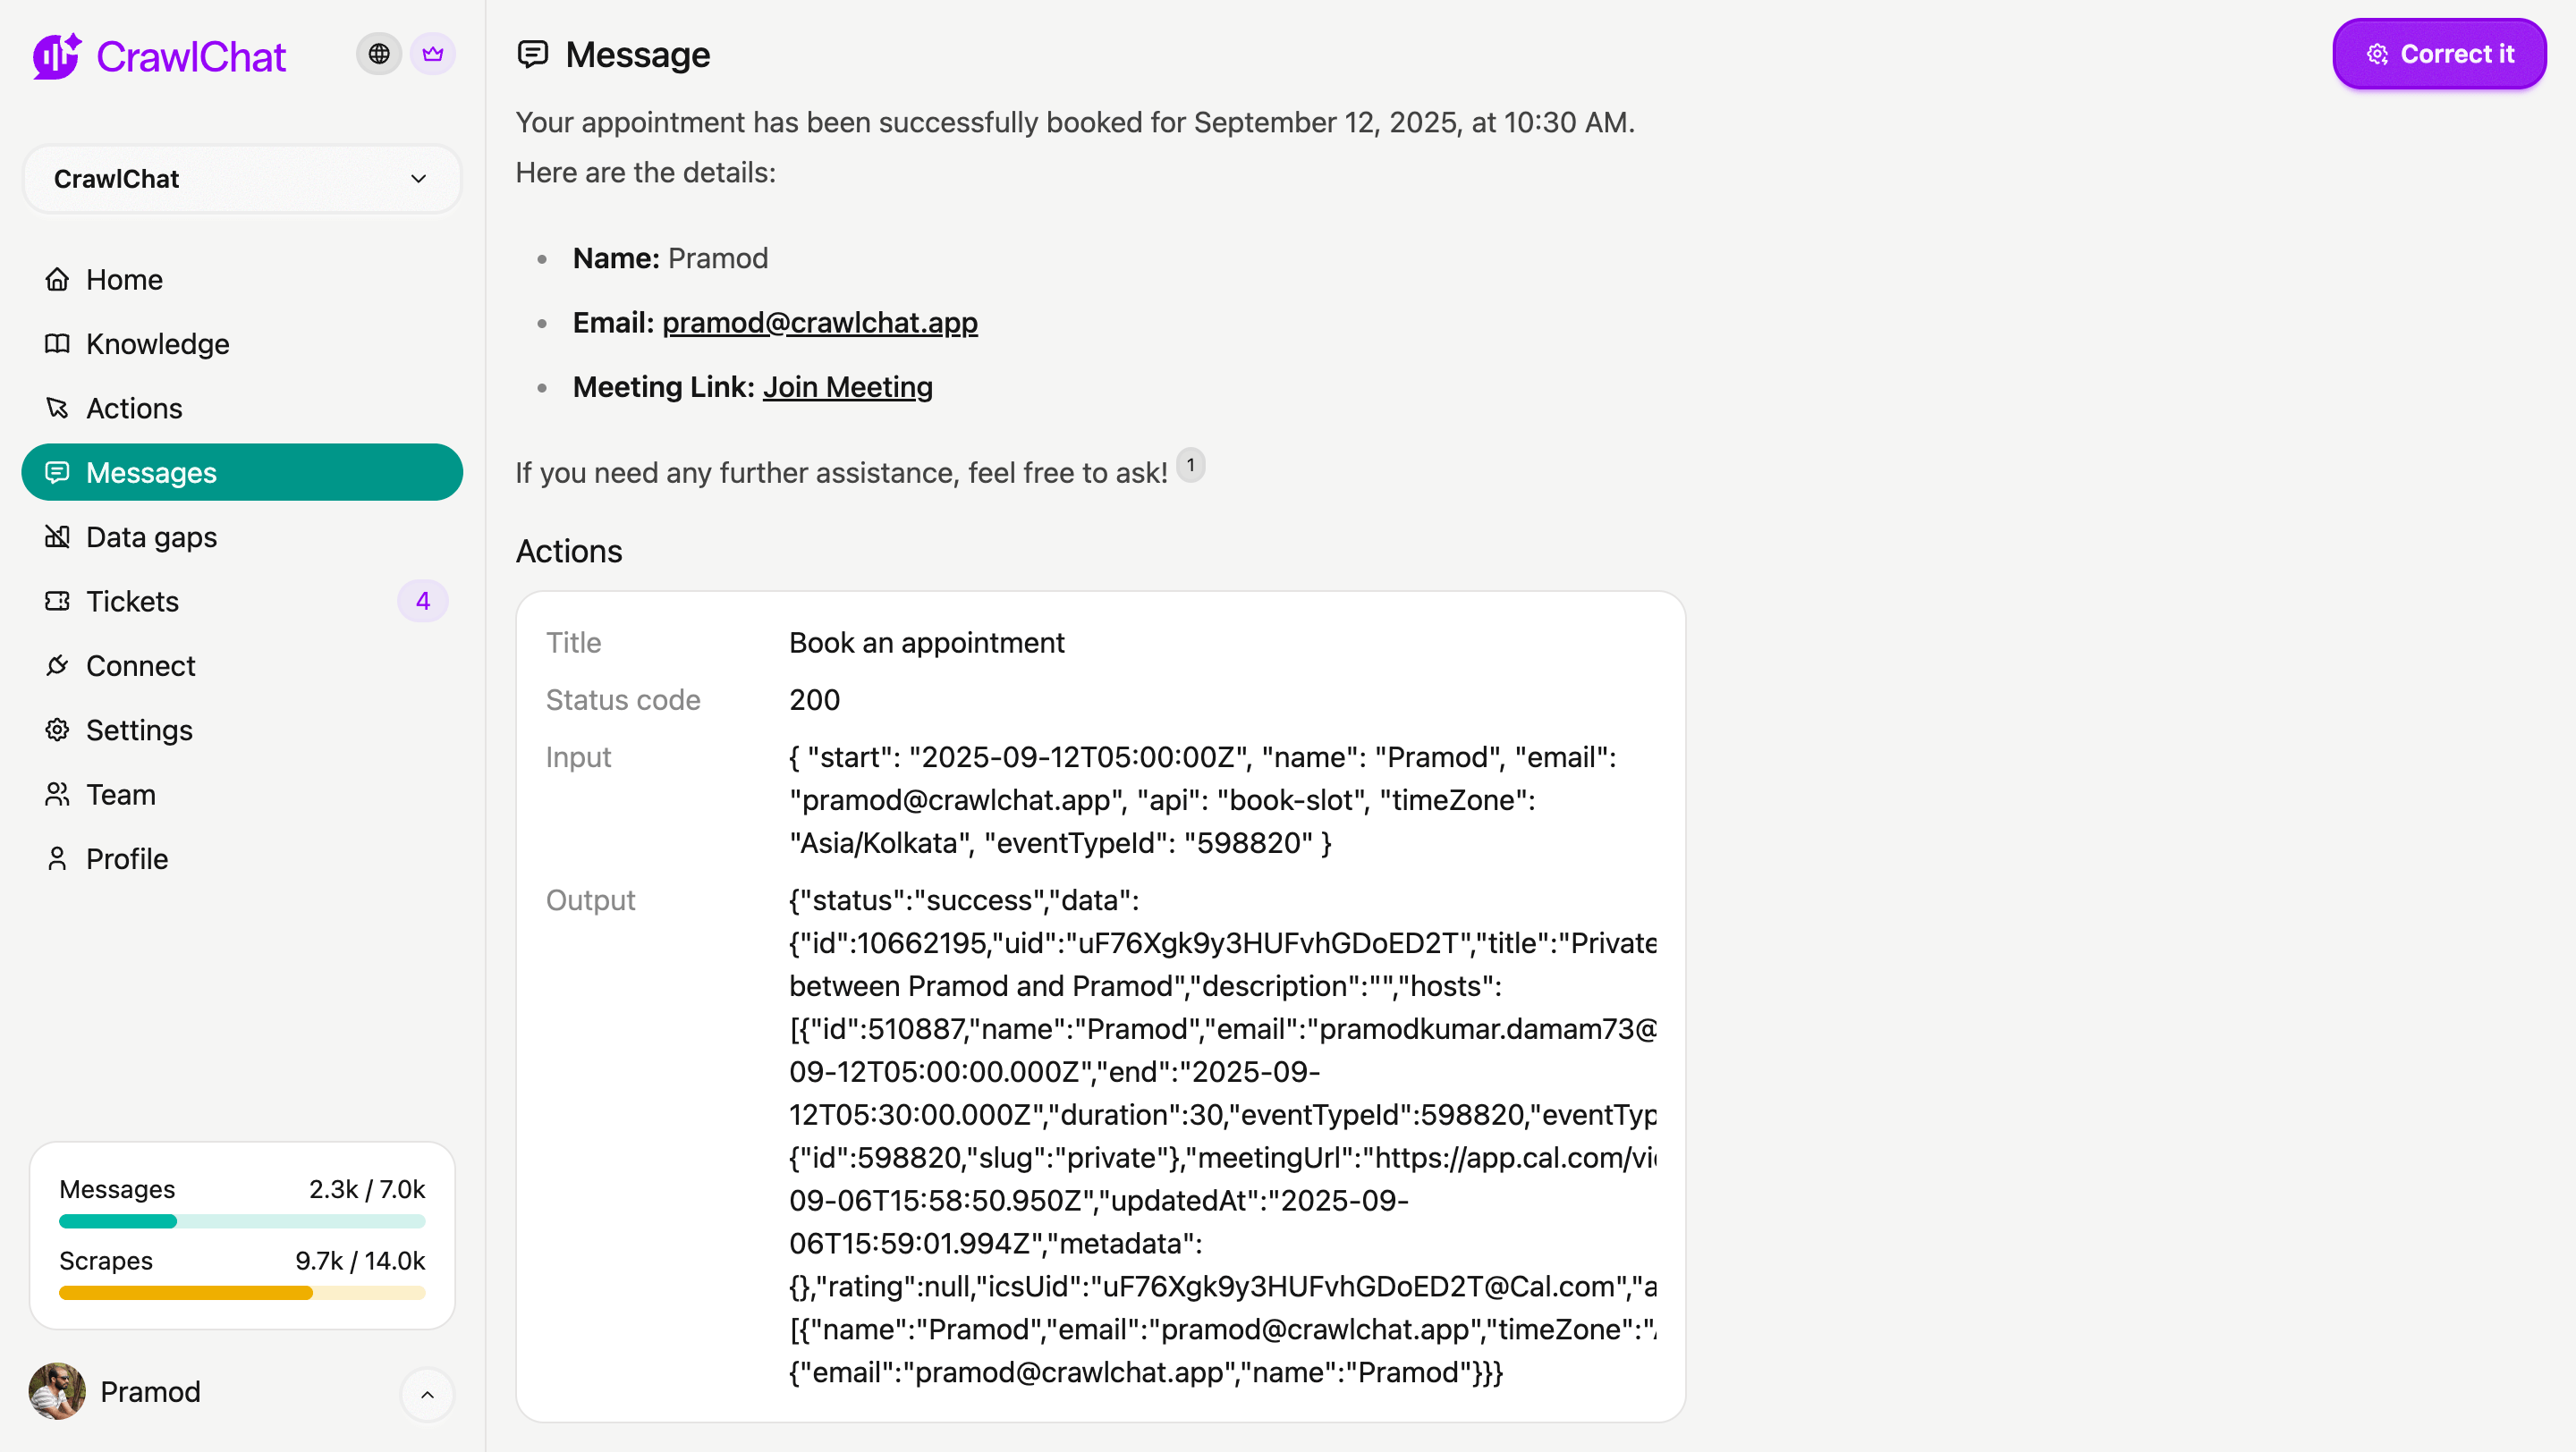Click the Settings gear icon
The width and height of the screenshot is (2576, 1452).
point(57,730)
